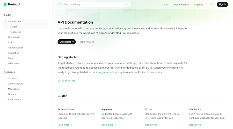
Task: Click the Protocol logo icon
Action: coord(5,4)
